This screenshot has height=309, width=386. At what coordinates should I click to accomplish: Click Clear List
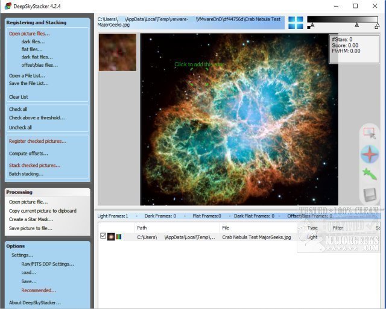coord(19,97)
